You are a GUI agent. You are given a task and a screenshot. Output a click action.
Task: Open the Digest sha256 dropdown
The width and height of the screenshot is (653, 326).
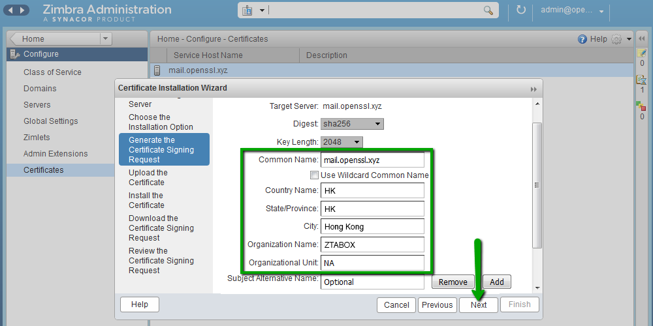coord(352,124)
